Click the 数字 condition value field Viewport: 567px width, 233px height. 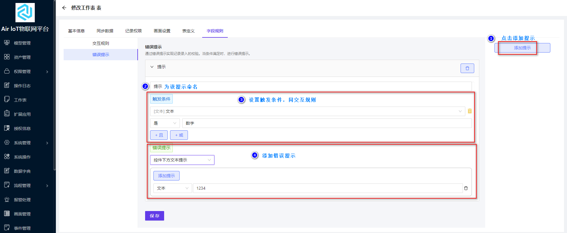(327, 123)
